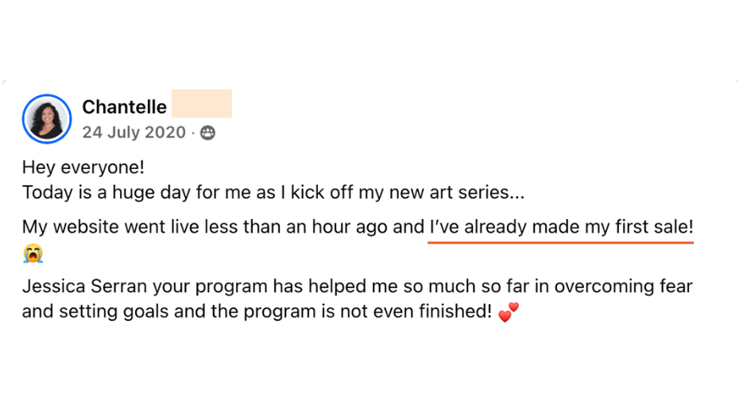
Task: Click the redacted surname block after Chantelle
Action: 201,104
